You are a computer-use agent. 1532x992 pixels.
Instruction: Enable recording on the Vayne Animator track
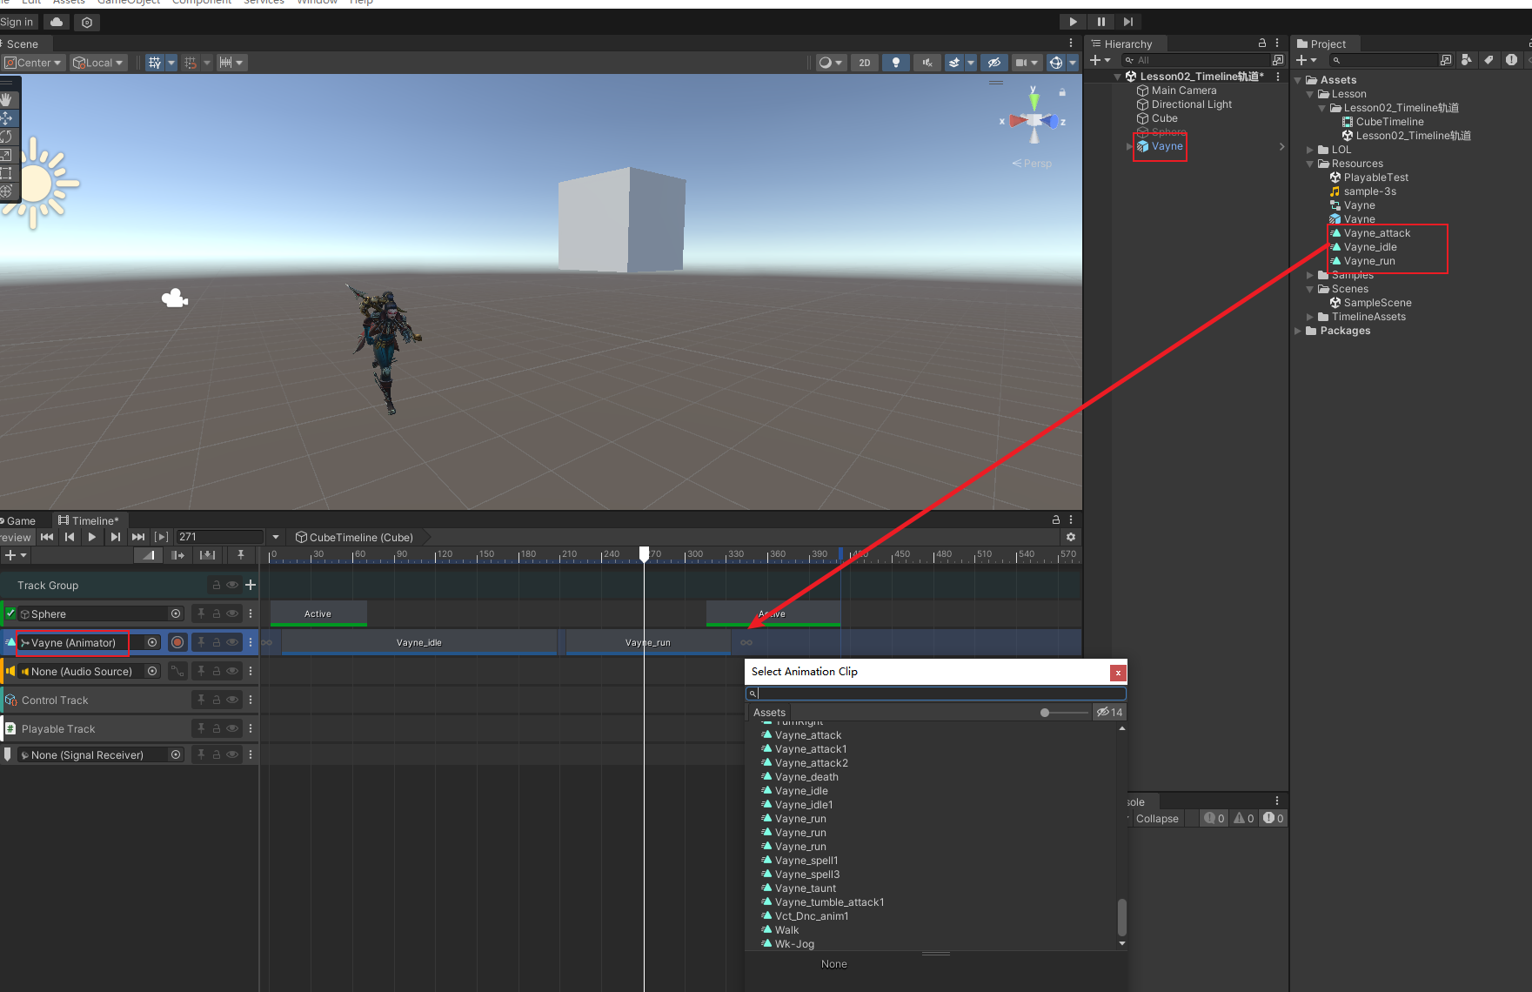point(177,642)
